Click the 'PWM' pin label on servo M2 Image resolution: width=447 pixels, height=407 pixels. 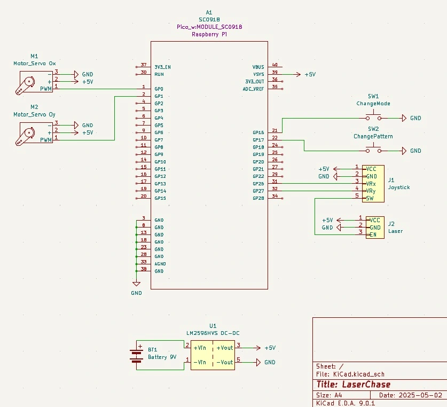tap(46, 140)
